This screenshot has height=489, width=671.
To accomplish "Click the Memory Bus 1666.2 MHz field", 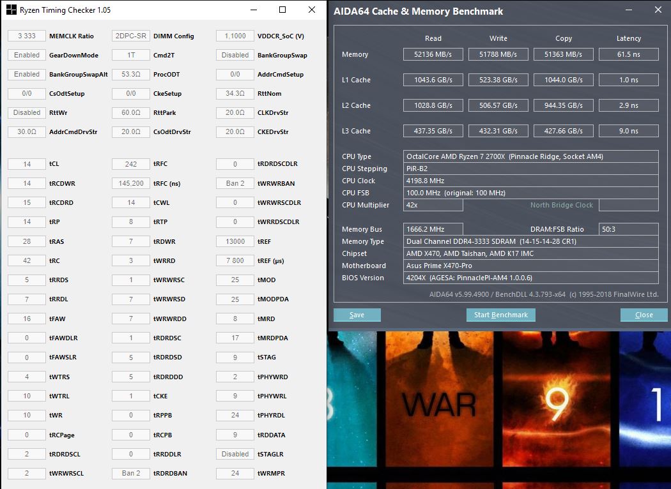I will tap(433, 229).
